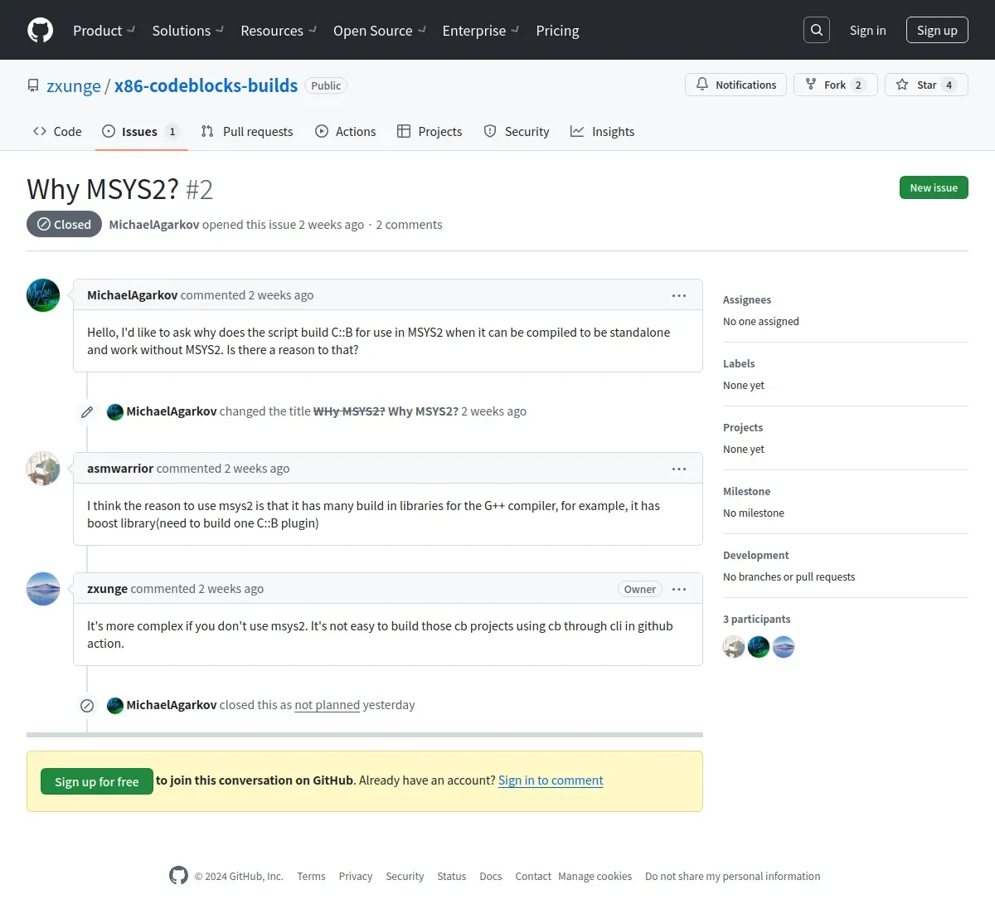Viewport: 995px width, 919px height.
Task: Click '2 weeks ago' timestamp on asmwarrior's comment
Action: tap(257, 469)
